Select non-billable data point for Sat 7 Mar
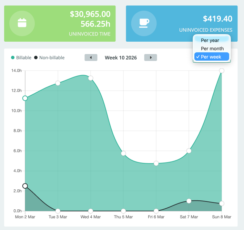The height and width of the screenshot is (230, 244). pos(189,201)
